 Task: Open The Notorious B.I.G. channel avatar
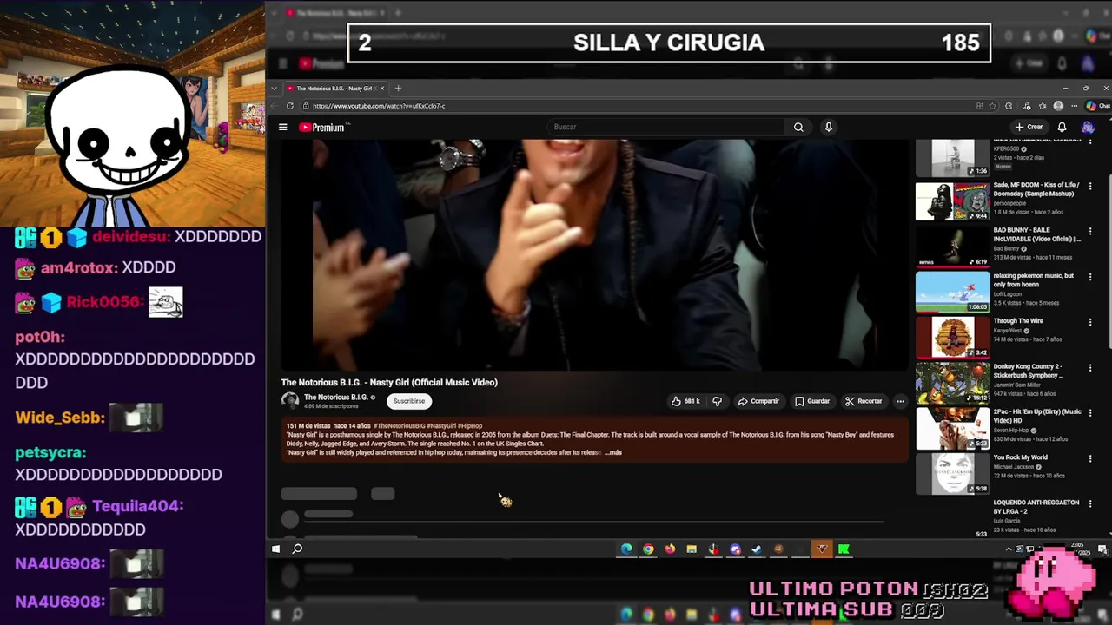tap(289, 400)
